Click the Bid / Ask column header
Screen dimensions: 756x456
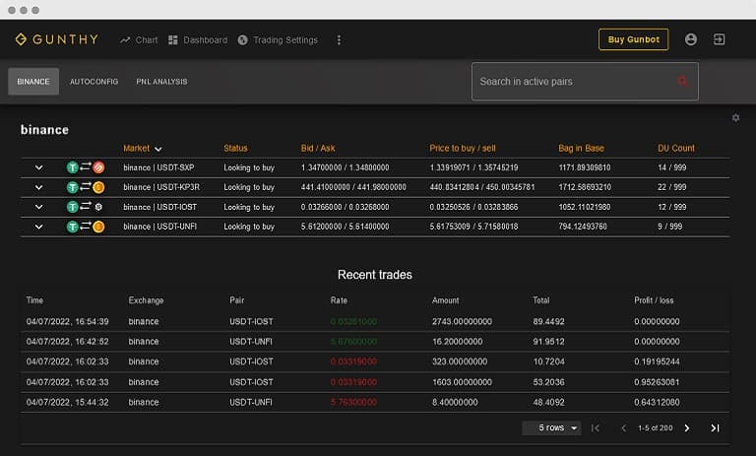[318, 149]
